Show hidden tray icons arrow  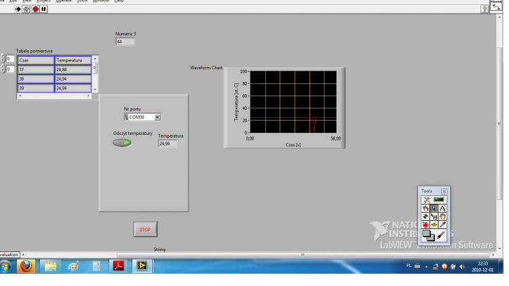point(426,267)
